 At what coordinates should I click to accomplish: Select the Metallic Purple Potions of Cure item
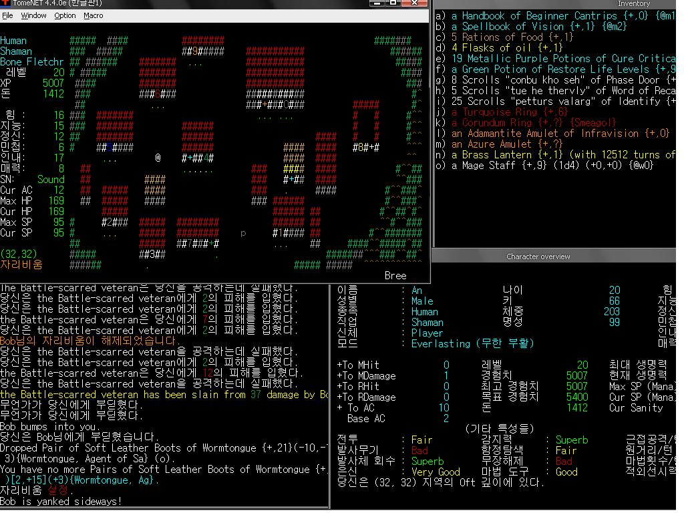555,59
